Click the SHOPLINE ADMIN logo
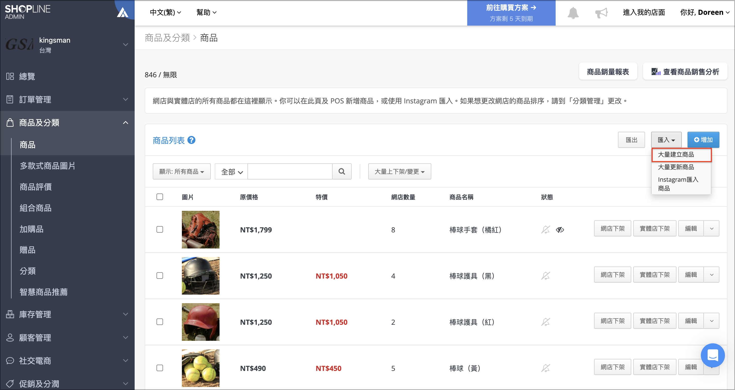Viewport: 735px width, 390px height. [x=27, y=12]
